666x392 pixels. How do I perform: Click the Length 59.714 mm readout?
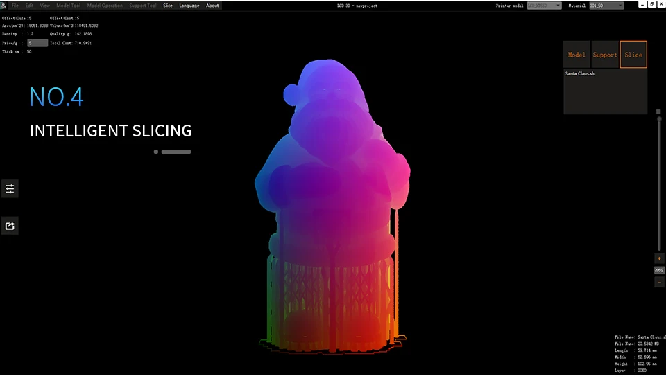coord(635,350)
